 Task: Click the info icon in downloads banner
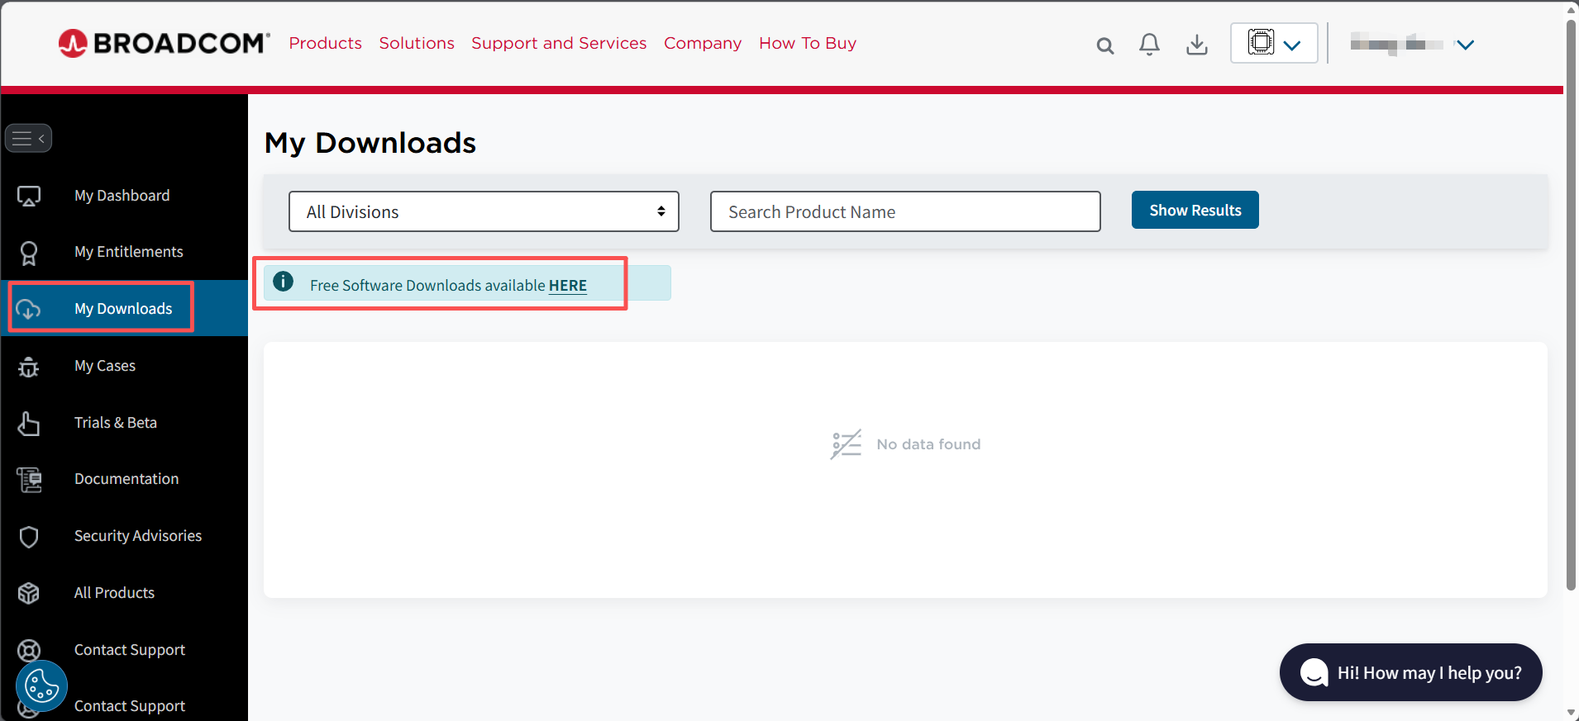[283, 282]
